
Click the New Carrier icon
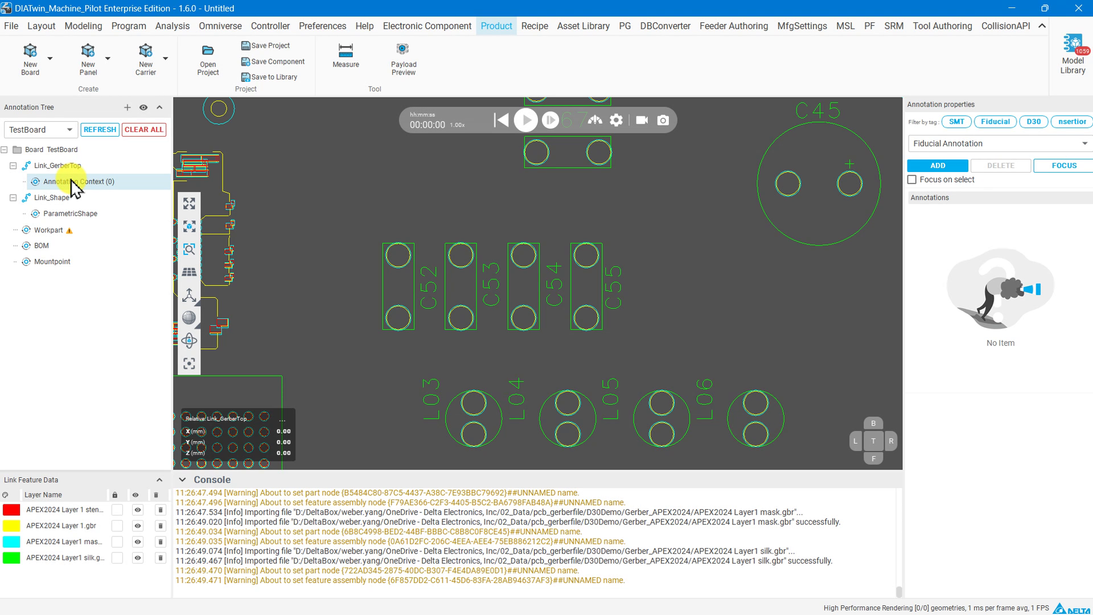(x=145, y=51)
